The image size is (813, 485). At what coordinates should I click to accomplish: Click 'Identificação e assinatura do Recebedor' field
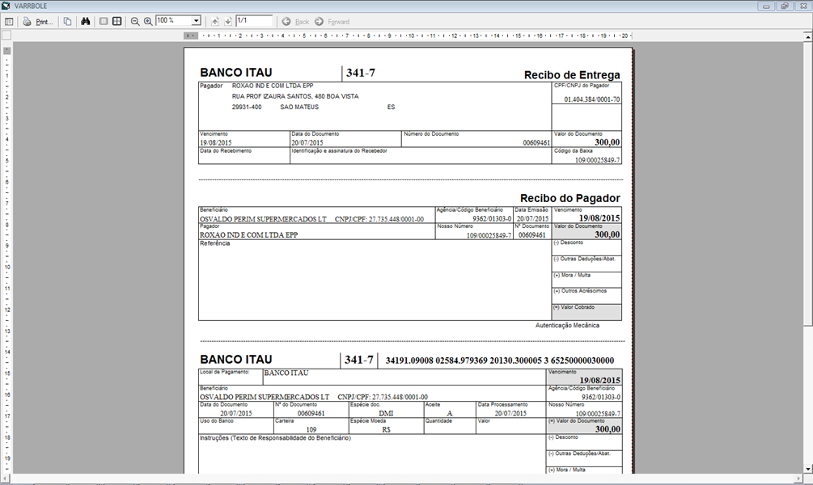point(421,155)
